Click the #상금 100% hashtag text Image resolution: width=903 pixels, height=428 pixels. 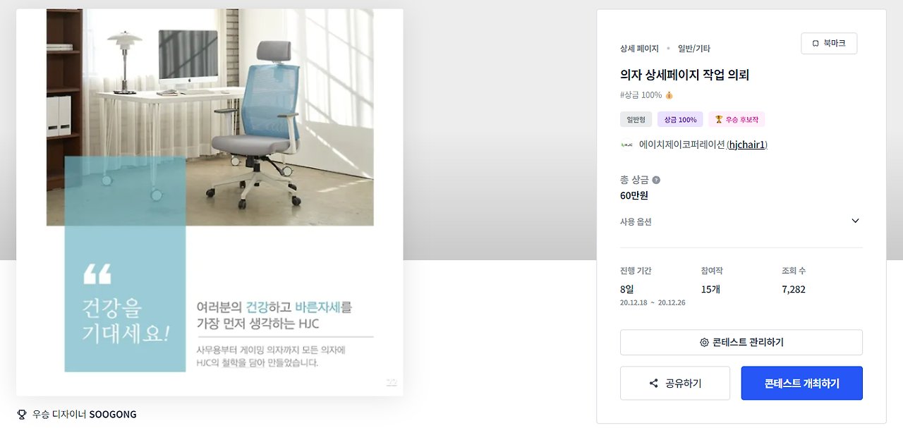click(641, 95)
